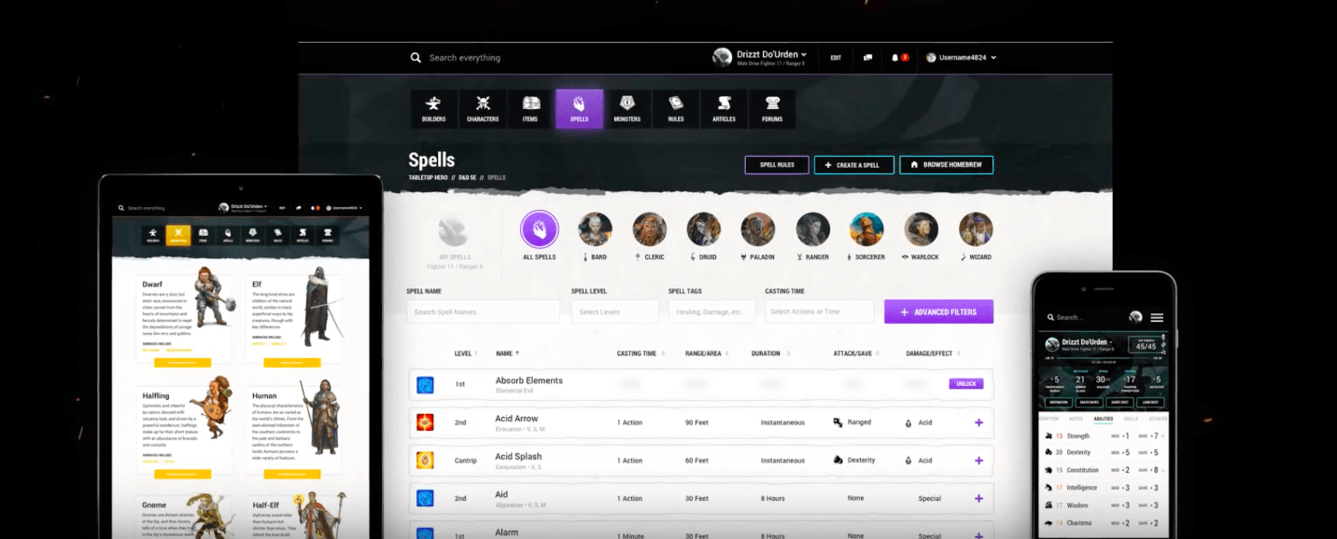The image size is (1337, 539).
Task: Select the highlighted yellow tab on tablet
Action: point(178,235)
